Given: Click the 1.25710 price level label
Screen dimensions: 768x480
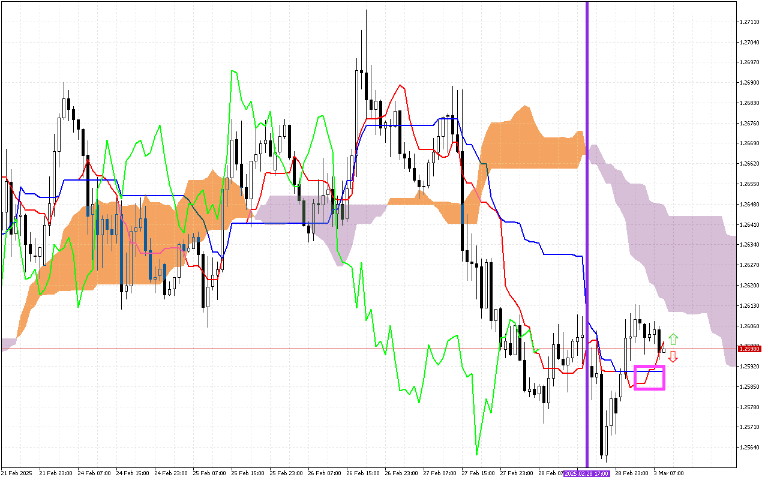Looking at the screenshot, I should (x=750, y=427).
